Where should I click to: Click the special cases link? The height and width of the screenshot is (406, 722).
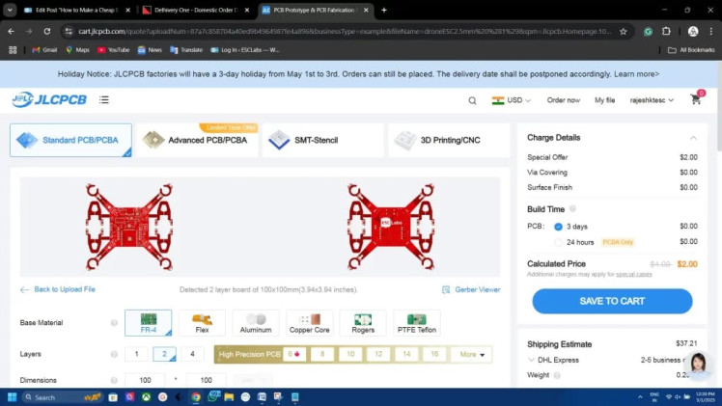click(x=634, y=275)
